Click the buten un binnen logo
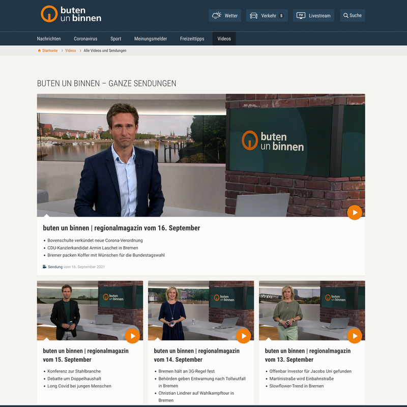The image size is (407, 407). click(x=71, y=14)
